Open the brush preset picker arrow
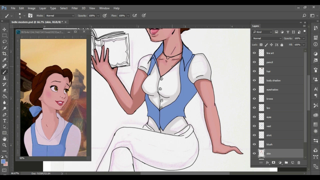The width and height of the screenshot is (320, 180). [x=24, y=15]
